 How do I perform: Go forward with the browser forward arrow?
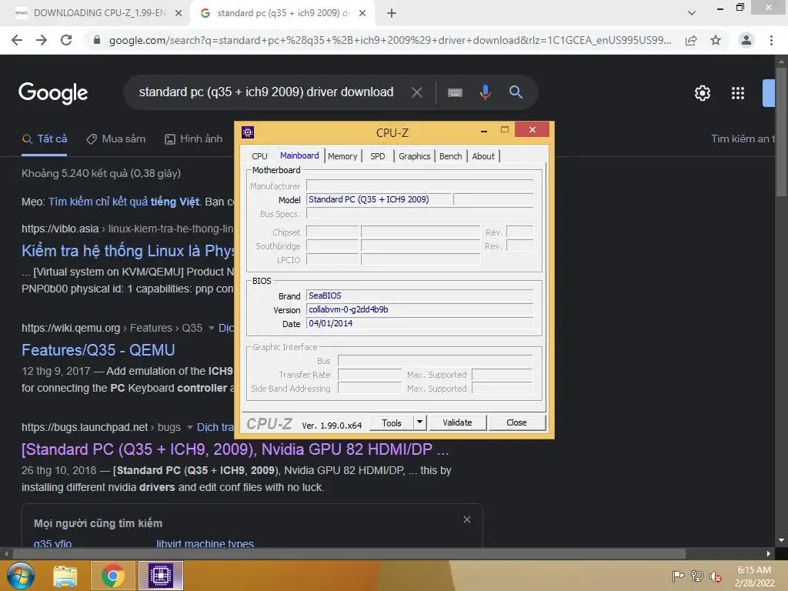pos(42,40)
